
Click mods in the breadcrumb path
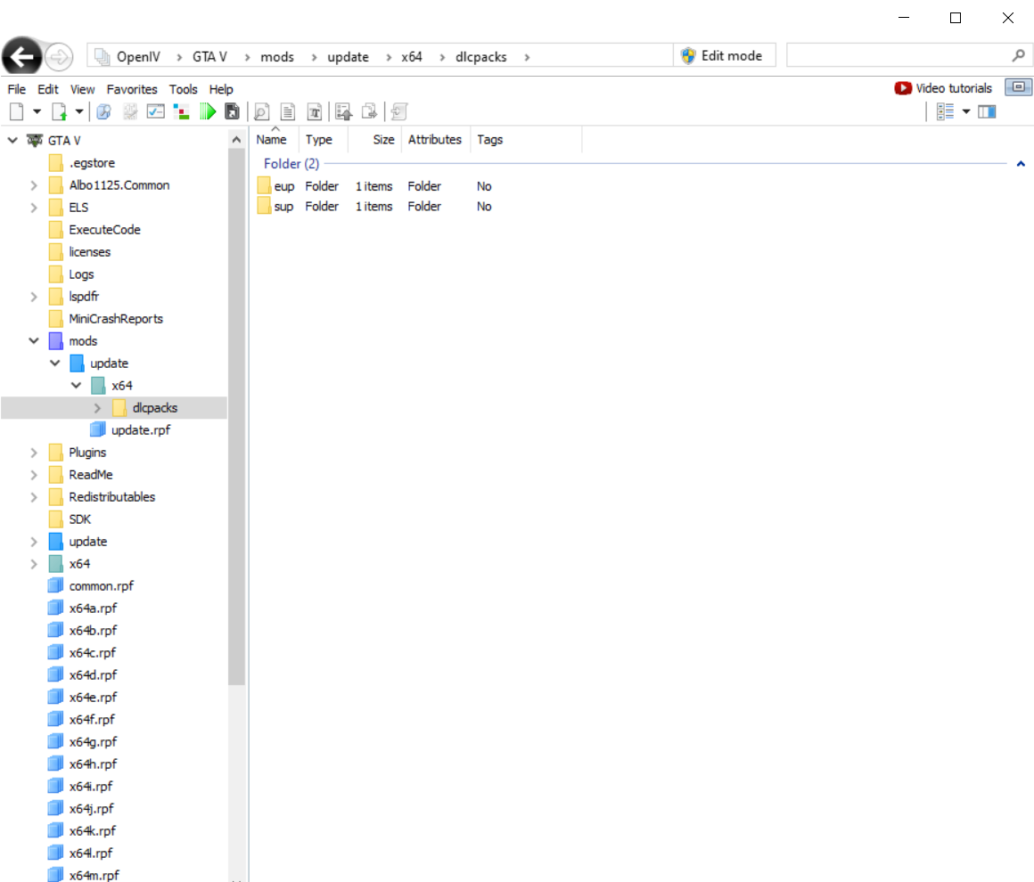[x=277, y=57]
